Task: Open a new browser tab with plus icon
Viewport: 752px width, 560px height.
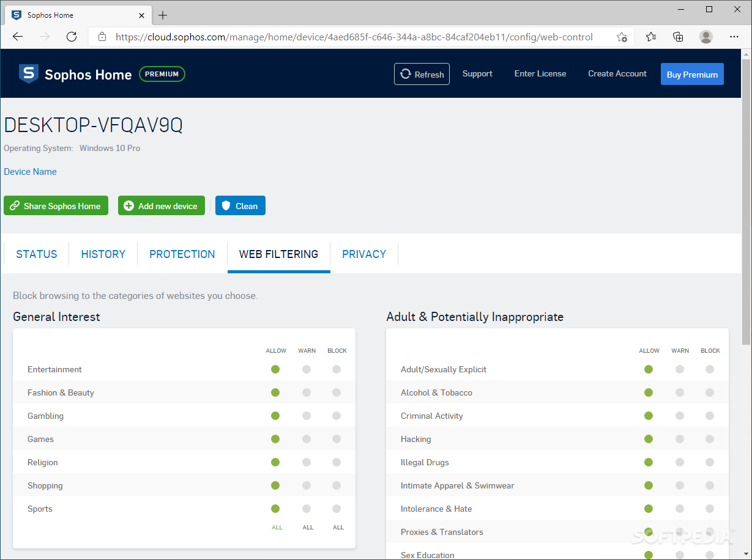Action: pyautogui.click(x=163, y=15)
